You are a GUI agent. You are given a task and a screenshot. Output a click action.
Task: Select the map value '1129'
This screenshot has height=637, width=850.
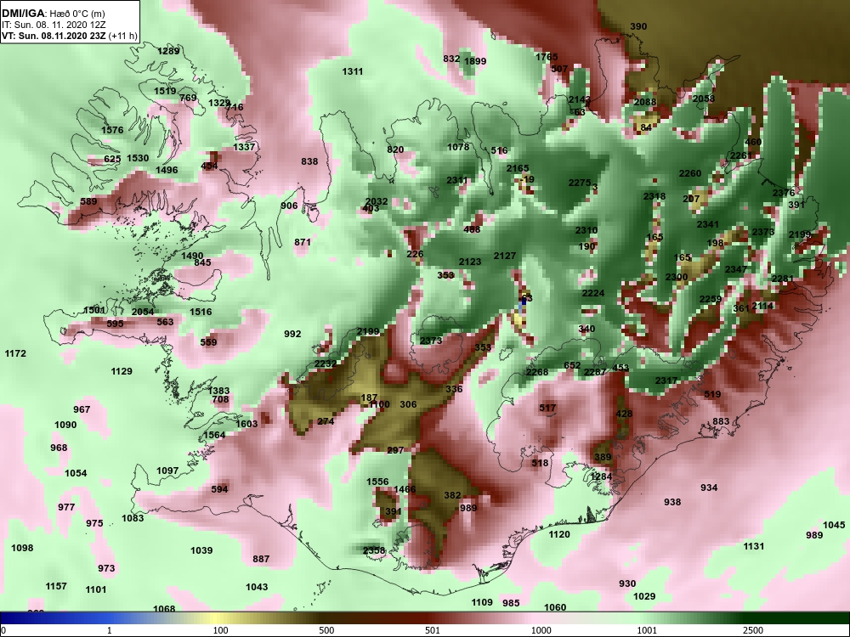122,372
